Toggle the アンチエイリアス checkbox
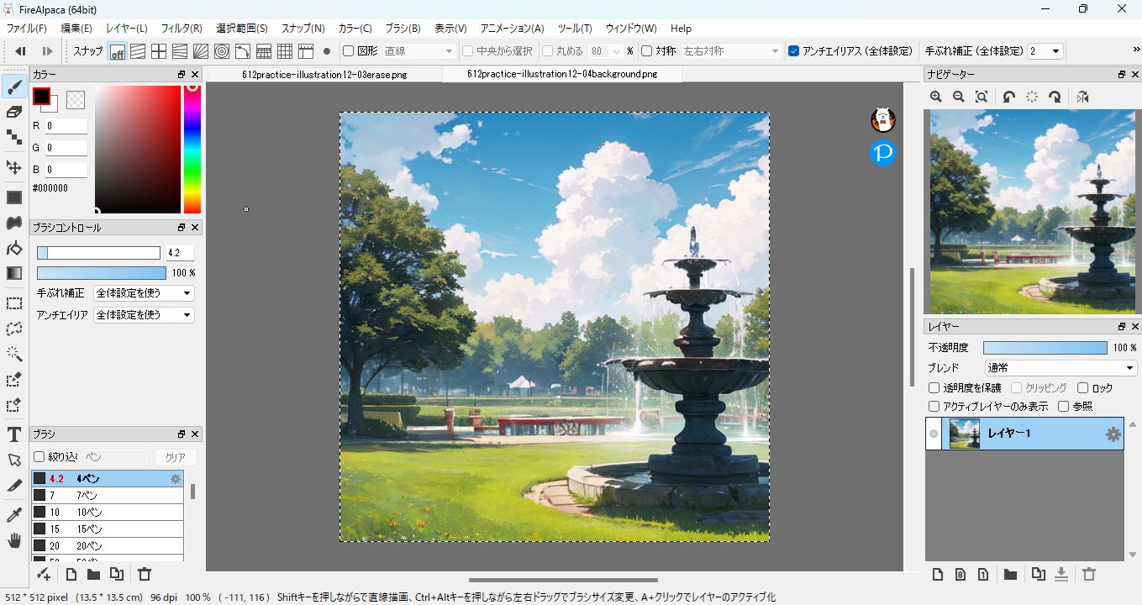 click(x=793, y=51)
